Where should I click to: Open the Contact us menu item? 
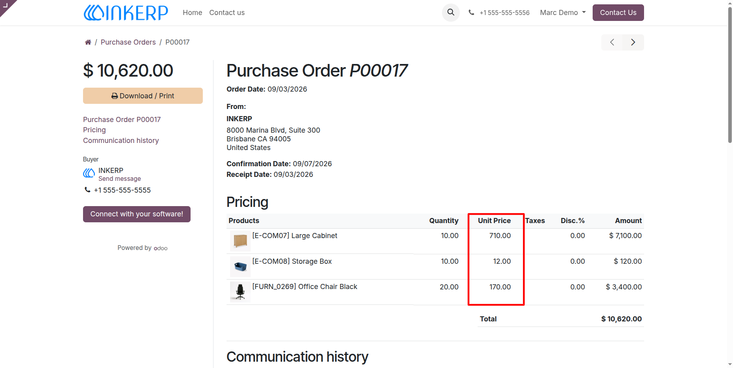tap(227, 13)
